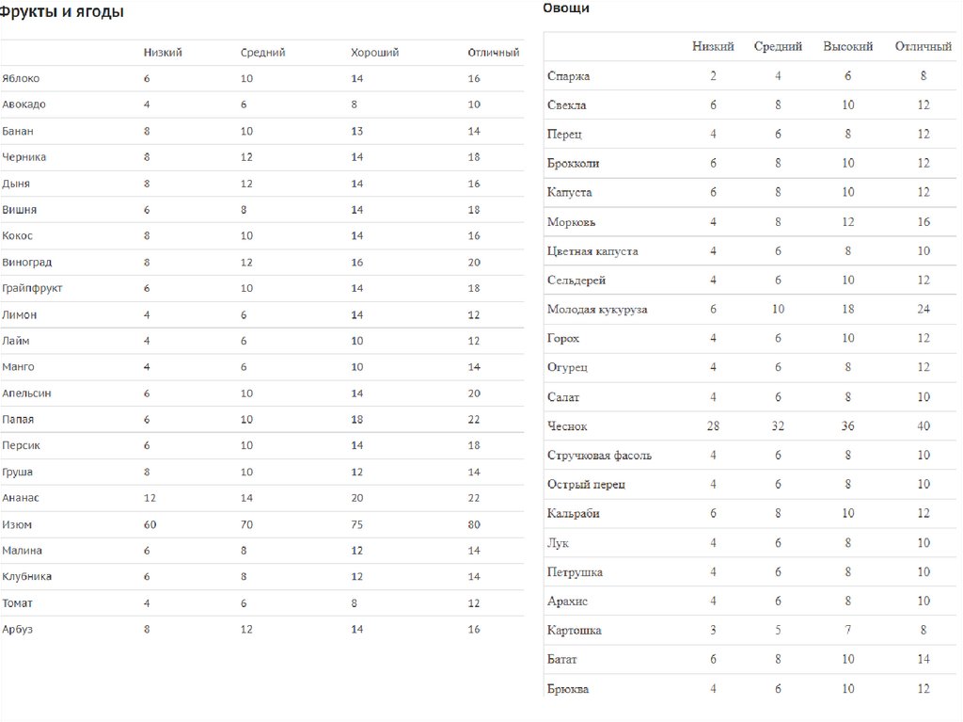
Task: Select the 'Изюм' row label
Action: point(18,524)
